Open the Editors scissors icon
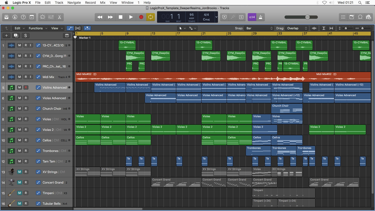Image resolution: width=375 pixels, height=211 pixels. click(x=59, y=17)
